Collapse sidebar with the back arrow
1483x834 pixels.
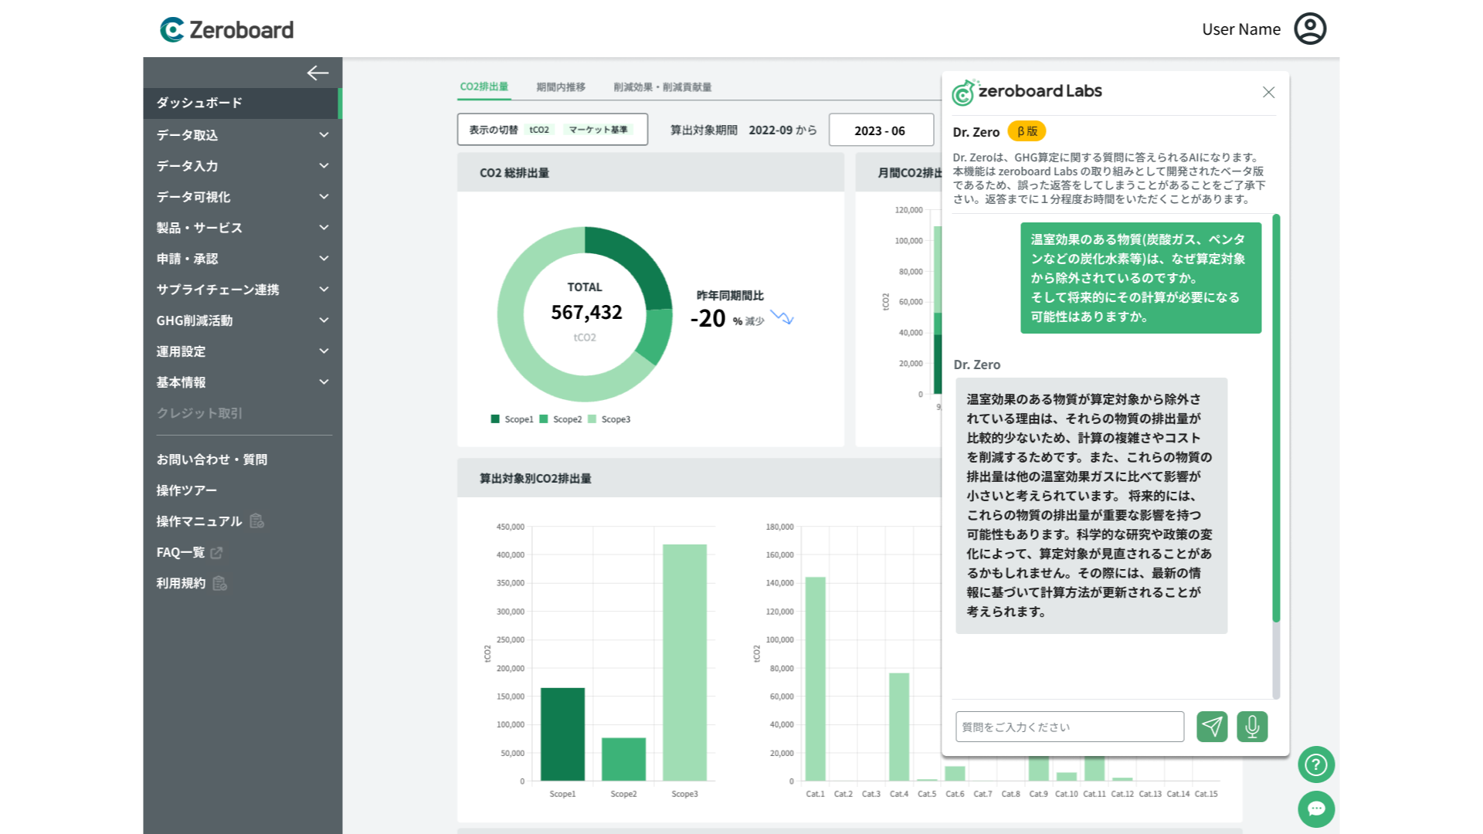[317, 73]
